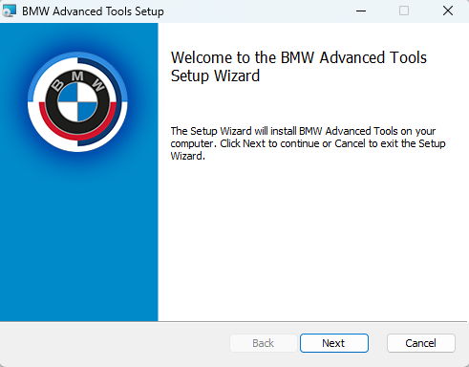Click the 'The Setup Wizard will install' description text
The image size is (469, 367).
point(308,143)
